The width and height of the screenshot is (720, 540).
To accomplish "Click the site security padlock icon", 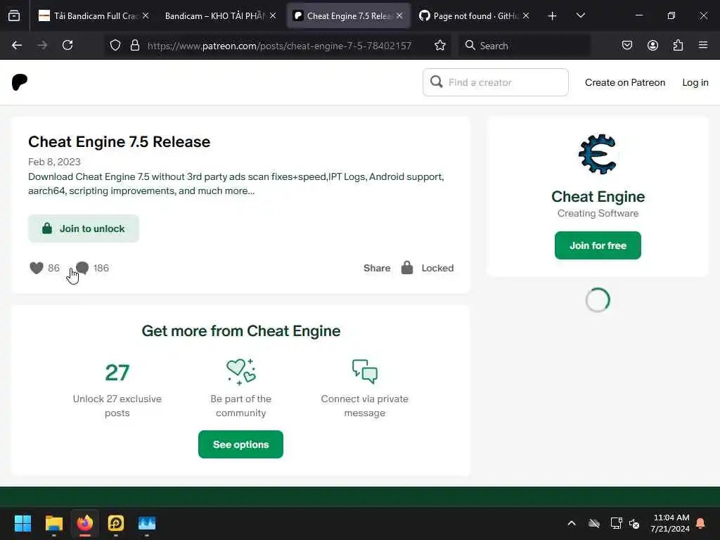I will pyautogui.click(x=134, y=46).
